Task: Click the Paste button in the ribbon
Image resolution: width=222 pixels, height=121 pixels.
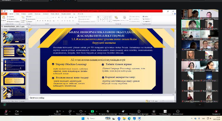Action: coord(4,18)
